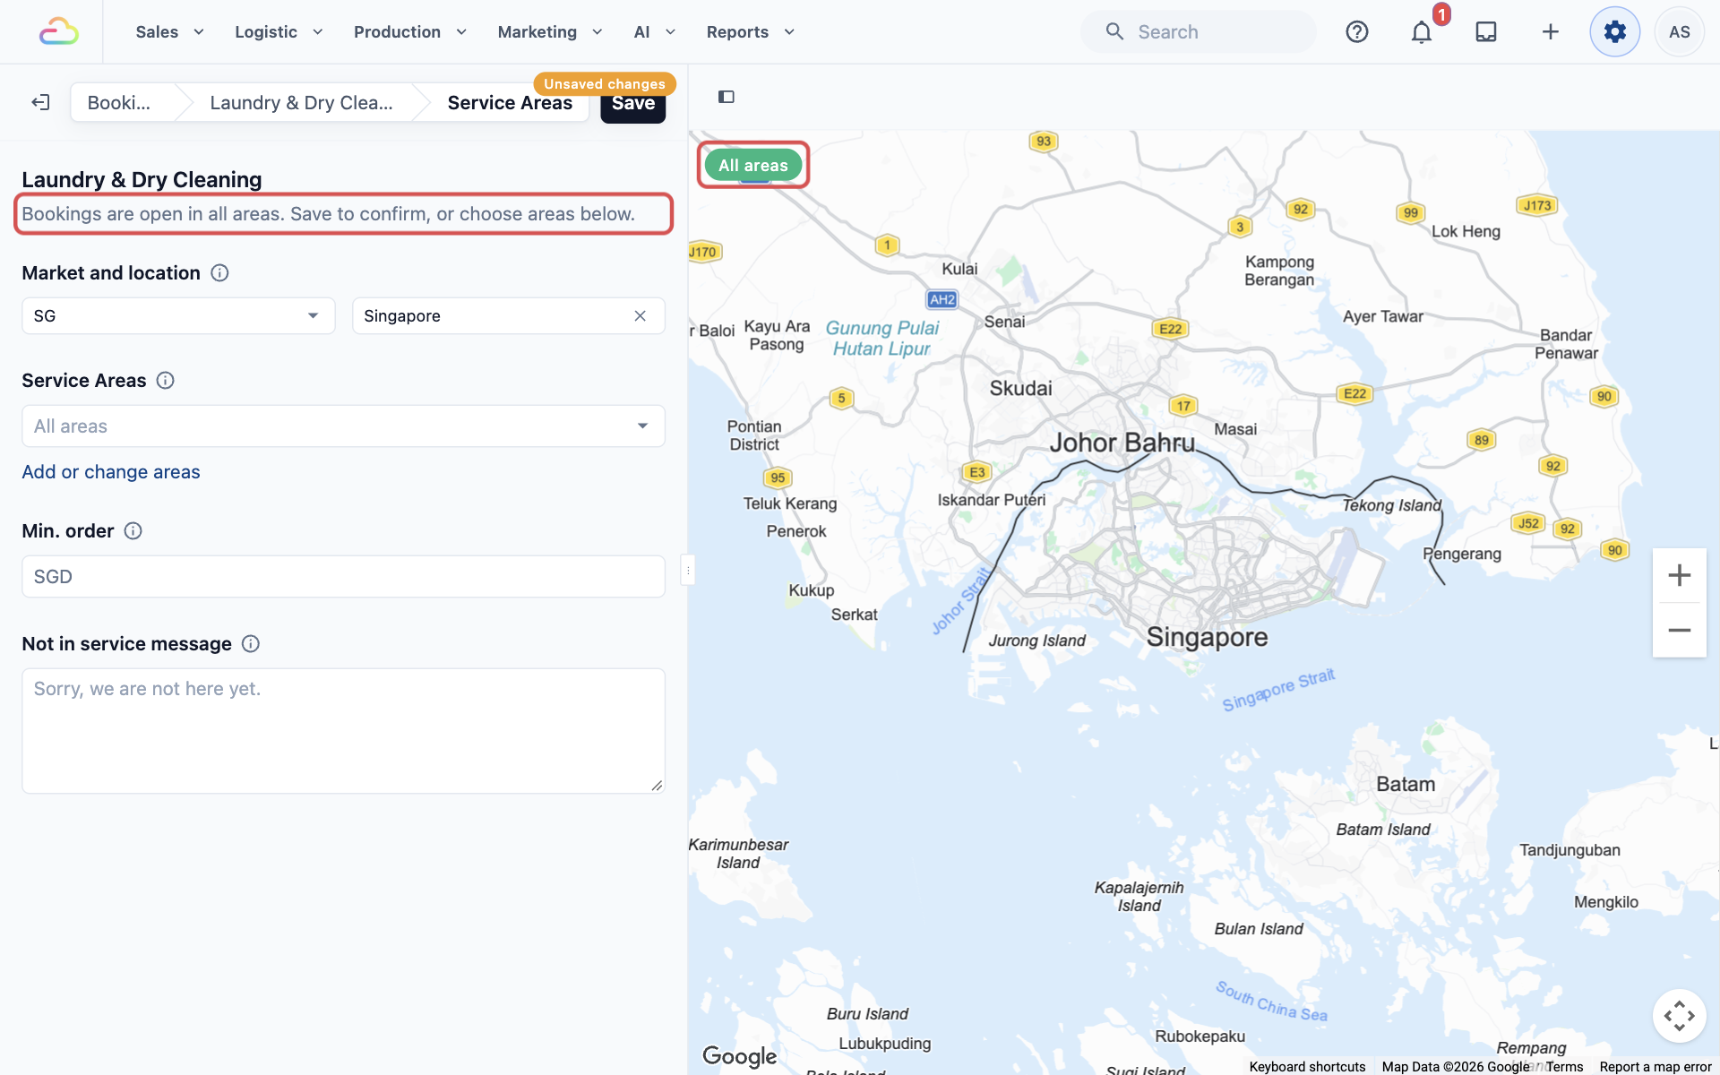Click info icon next to Not in service message

point(251,644)
